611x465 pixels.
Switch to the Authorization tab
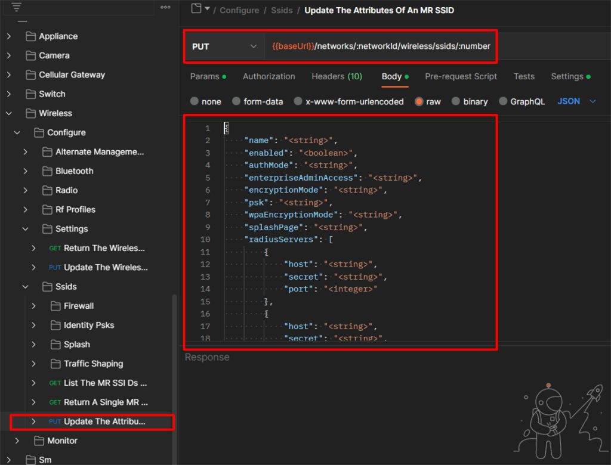(x=269, y=76)
